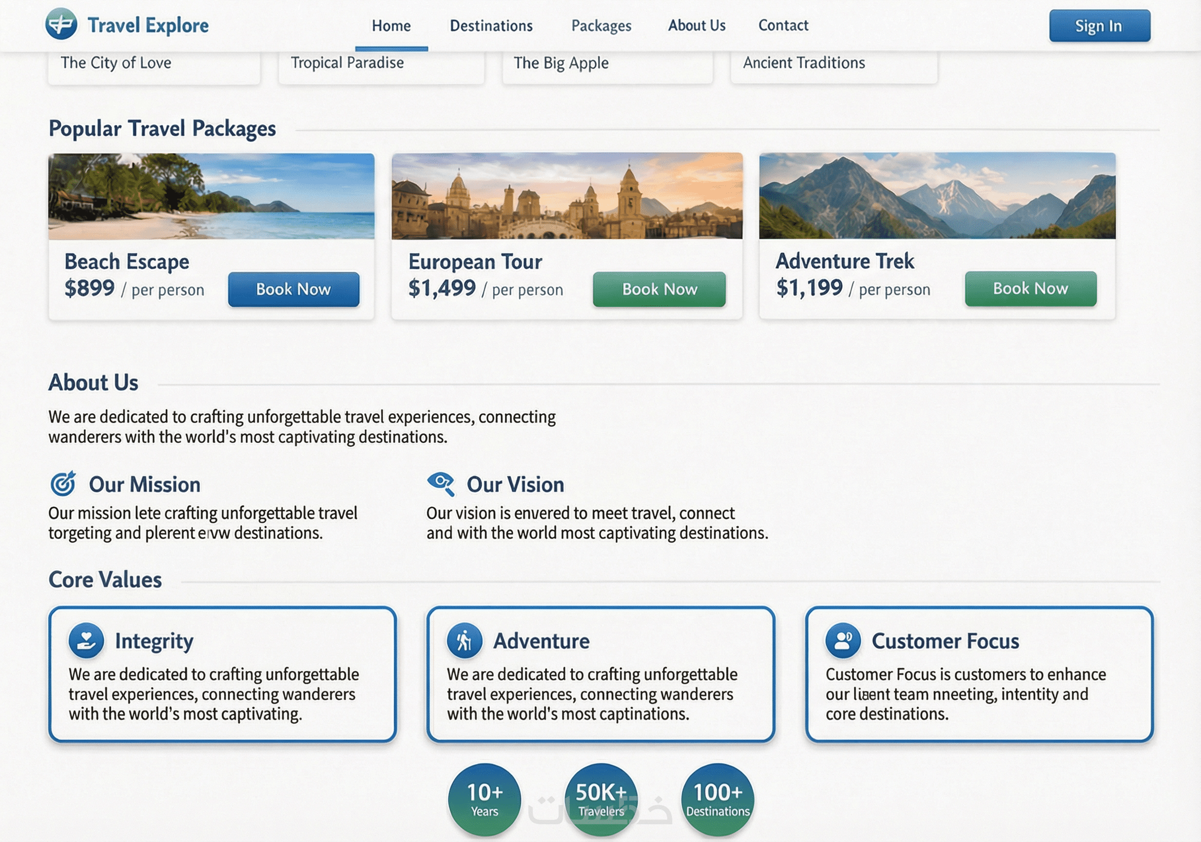Click the 100+ Destinations circle badge
The width and height of the screenshot is (1201, 842).
coord(717,799)
